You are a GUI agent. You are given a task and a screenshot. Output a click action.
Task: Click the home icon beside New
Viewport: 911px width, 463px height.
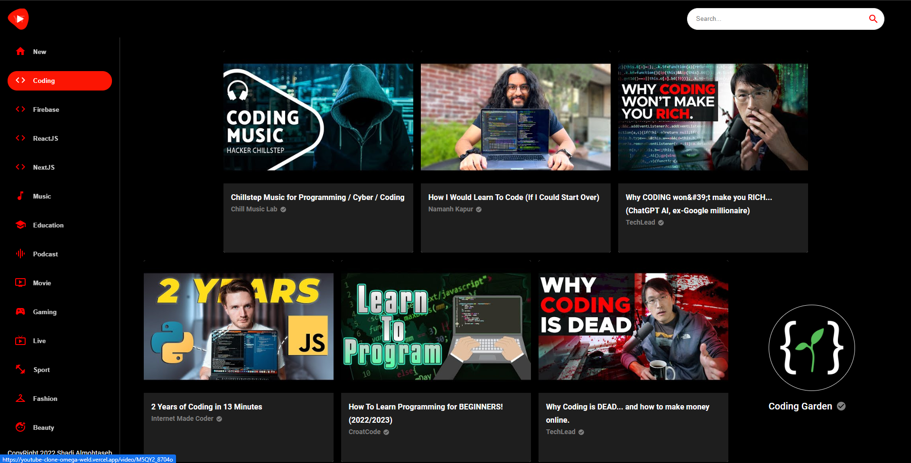tap(20, 51)
